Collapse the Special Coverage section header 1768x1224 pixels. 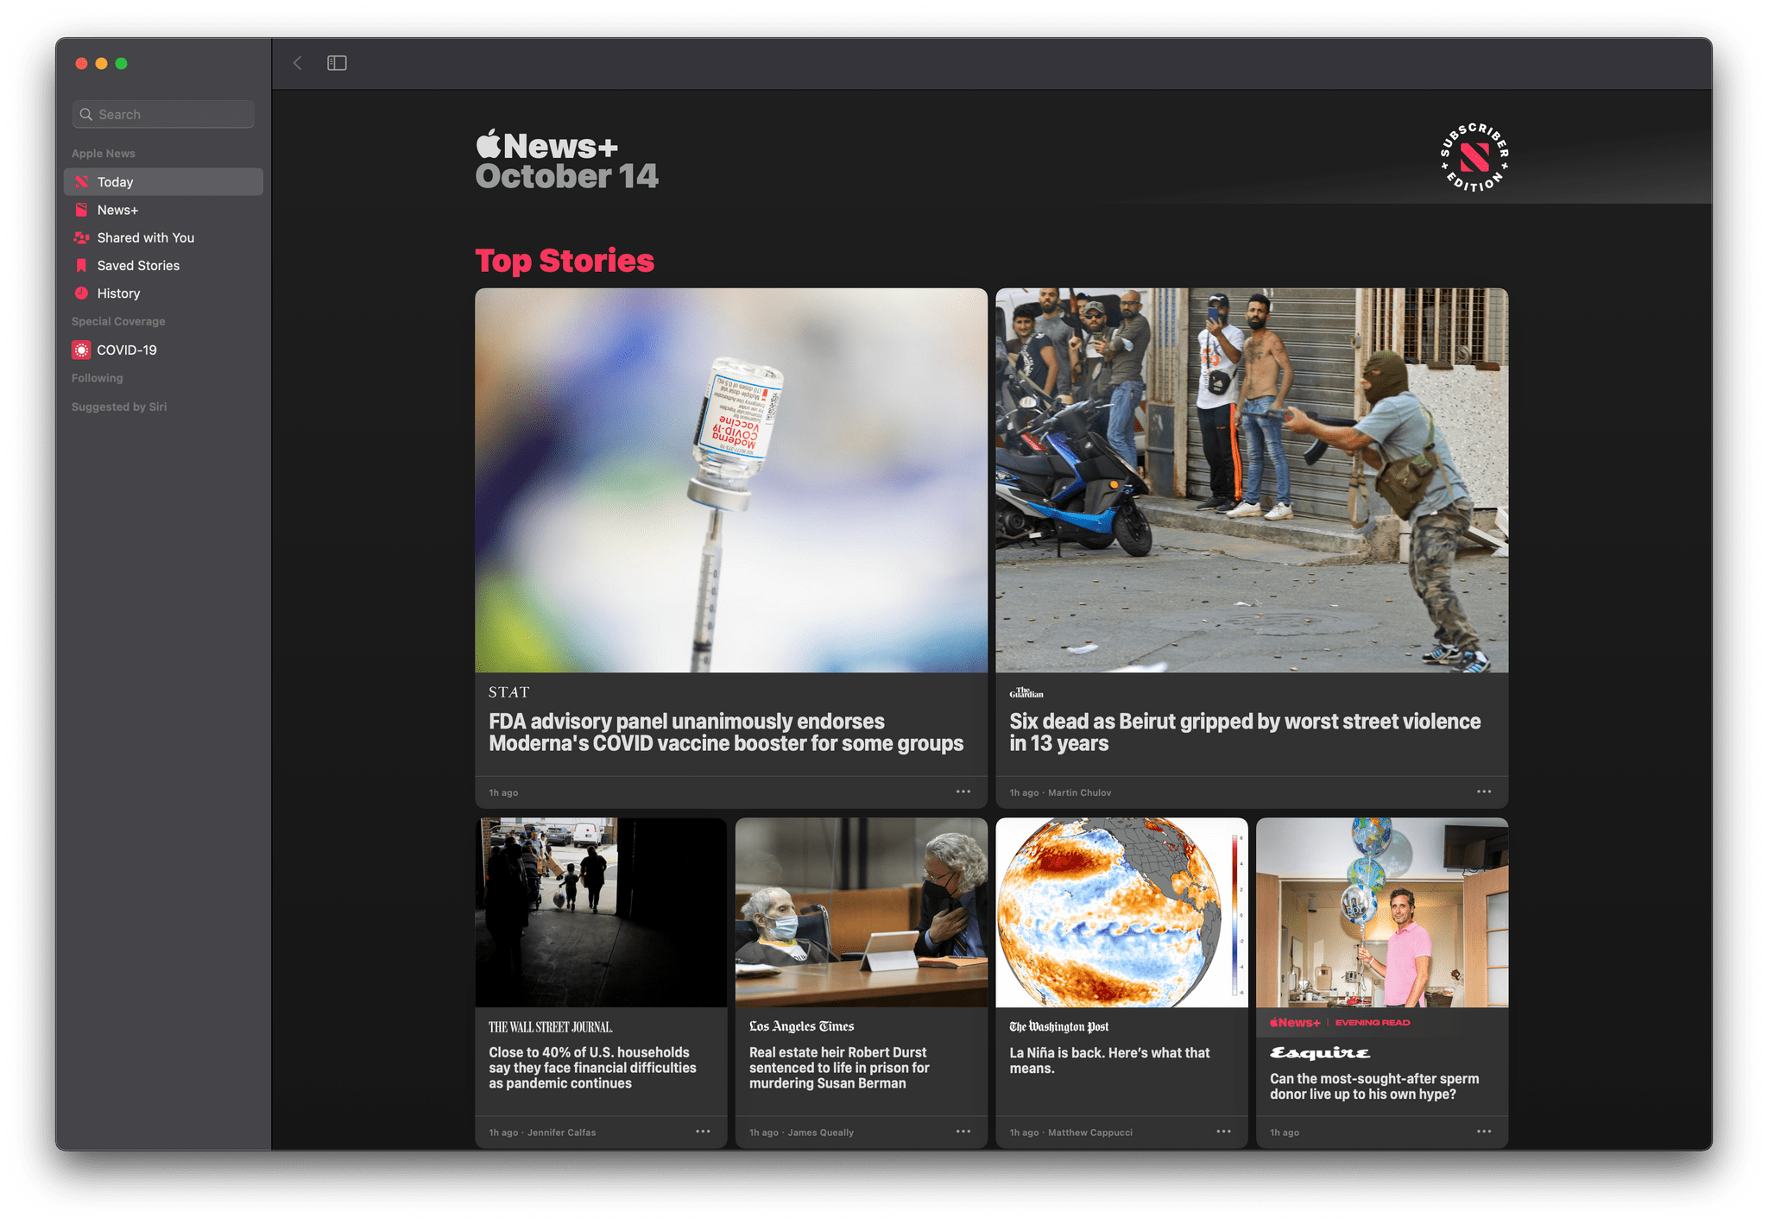(x=118, y=321)
